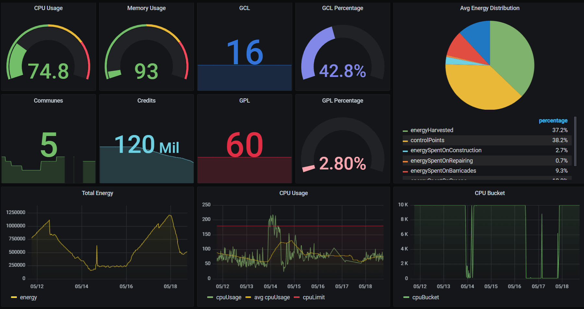Click the 0.7% repairing percentage value
The image size is (584, 309).
pyautogui.click(x=561, y=161)
